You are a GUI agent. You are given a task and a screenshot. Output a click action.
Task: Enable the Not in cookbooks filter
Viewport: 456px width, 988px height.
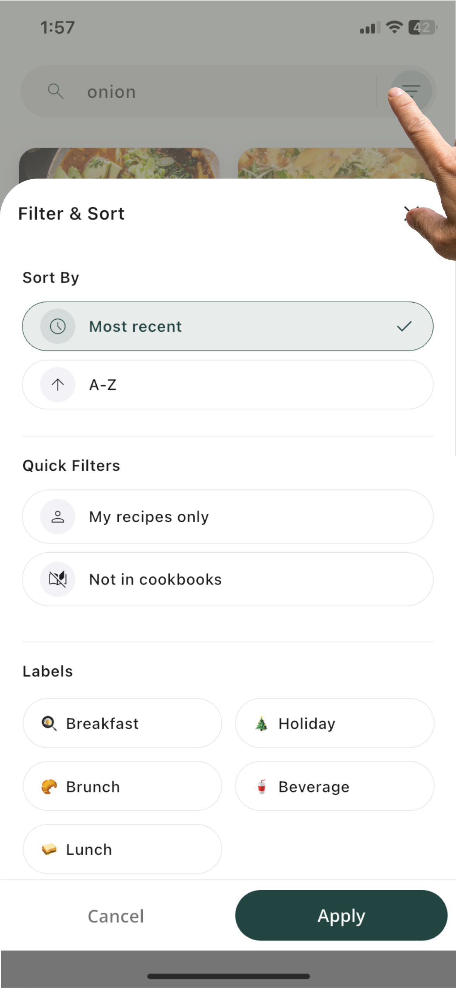point(228,579)
